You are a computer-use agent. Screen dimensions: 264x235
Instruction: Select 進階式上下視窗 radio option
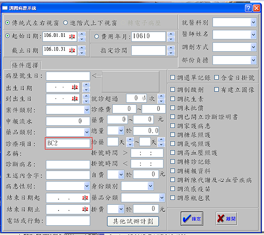pyautogui.click(x=66, y=22)
